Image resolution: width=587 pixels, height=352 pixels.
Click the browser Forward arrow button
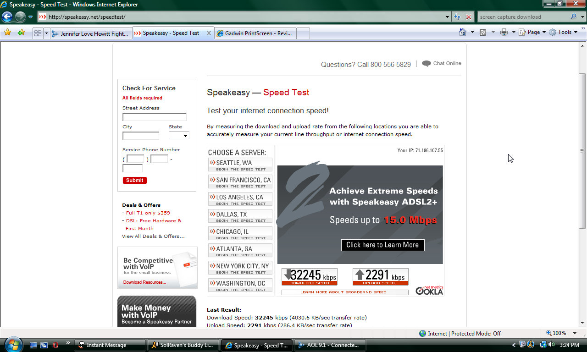[20, 17]
